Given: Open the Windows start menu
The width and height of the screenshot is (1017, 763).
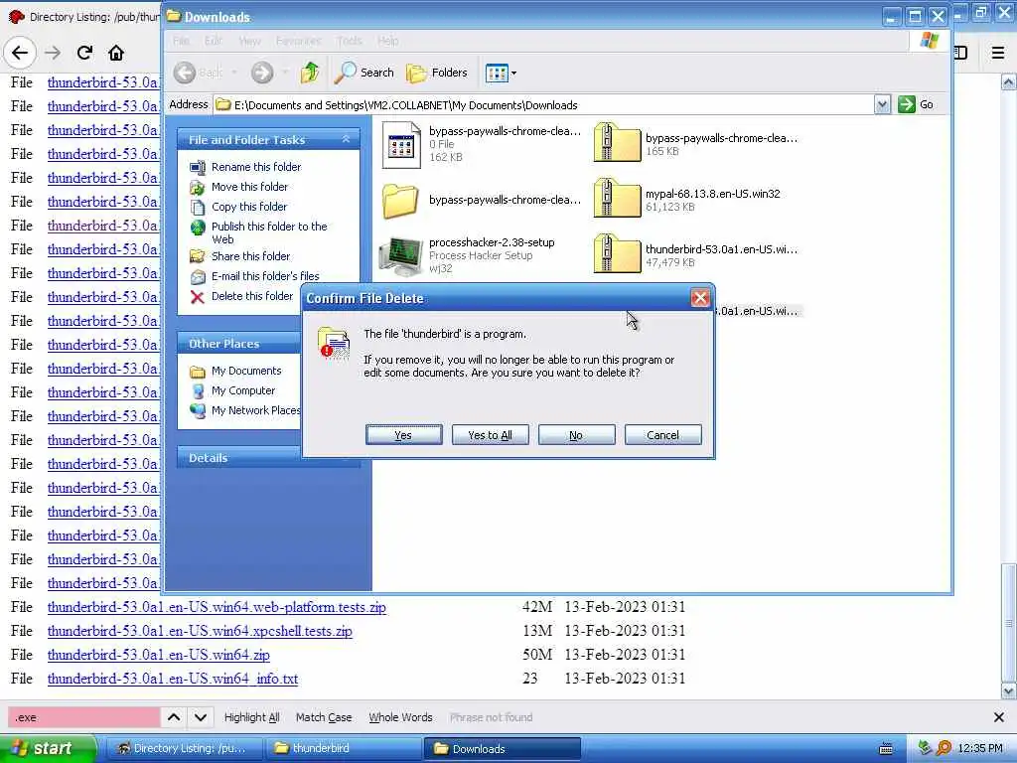Looking at the screenshot, I should (48, 748).
